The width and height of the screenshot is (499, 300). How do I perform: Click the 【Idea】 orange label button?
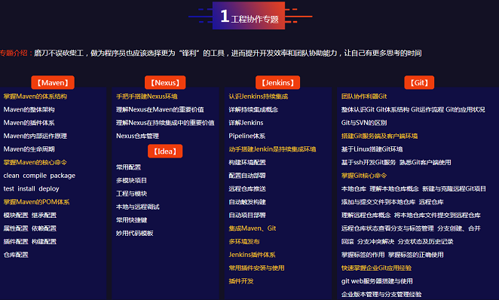[x=165, y=151]
